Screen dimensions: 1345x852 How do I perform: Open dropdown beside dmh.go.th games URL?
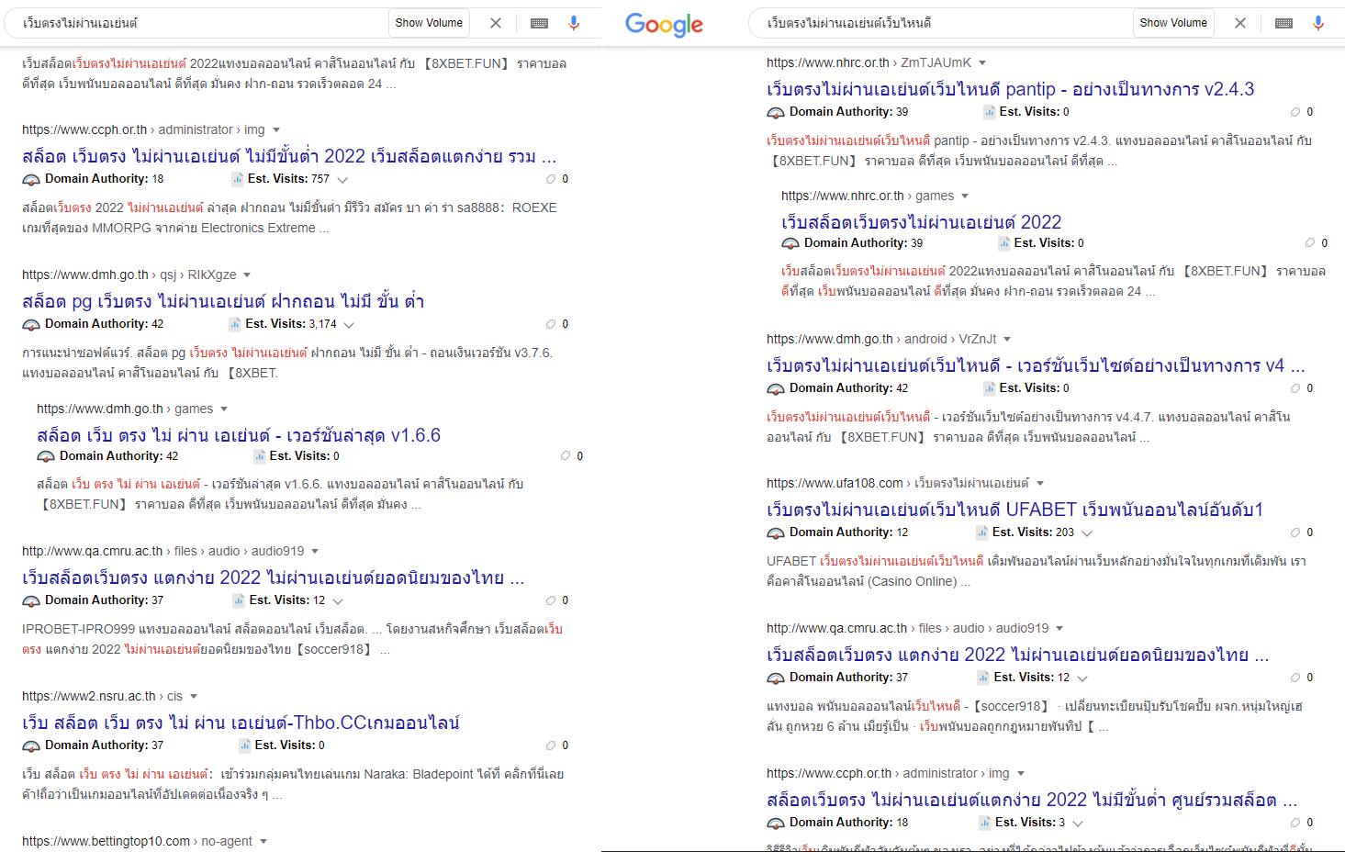[224, 409]
